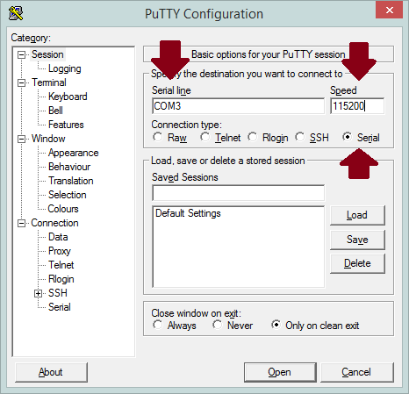Collapse the Connection category node
This screenshot has height=394, width=409.
tap(21, 224)
